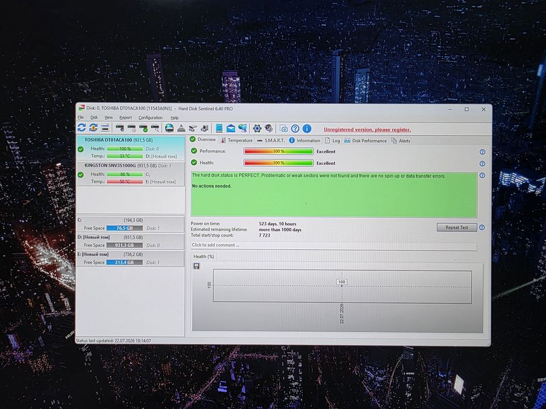Open the View menu
Screen dimensions: 546x409
pyautogui.click(x=108, y=117)
